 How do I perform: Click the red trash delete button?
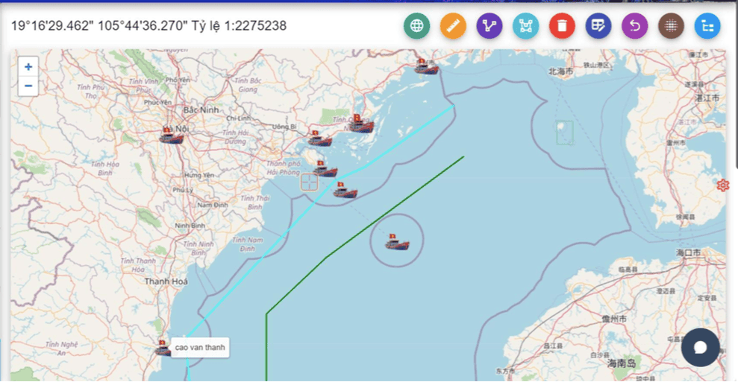(562, 25)
